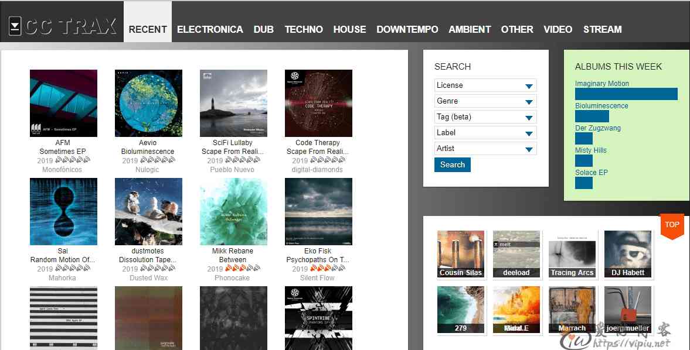Click the rating icons under Eko Fisk album
The width and height of the screenshot is (690, 350).
327,269
